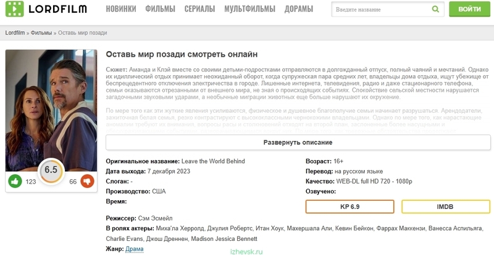
Task: Click the release date 7 декабря 2023
Action: (x=169, y=171)
